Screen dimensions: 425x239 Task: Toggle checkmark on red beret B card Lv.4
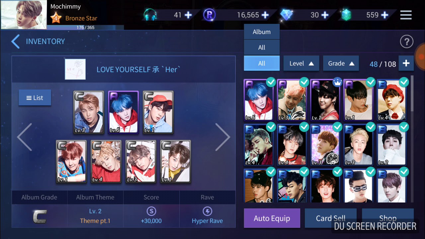click(x=404, y=82)
